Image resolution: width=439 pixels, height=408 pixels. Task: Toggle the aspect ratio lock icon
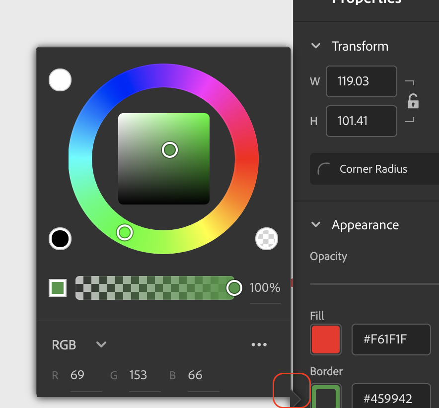[413, 101]
